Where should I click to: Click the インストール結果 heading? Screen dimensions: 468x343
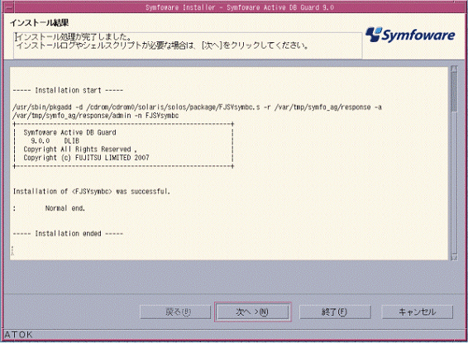40,23
